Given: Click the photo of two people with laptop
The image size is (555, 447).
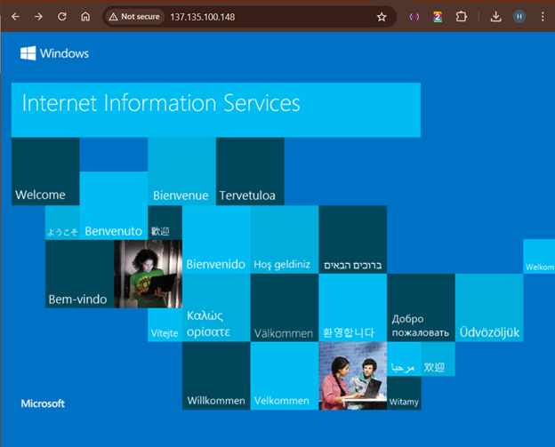Looking at the screenshot, I should click(x=352, y=376).
